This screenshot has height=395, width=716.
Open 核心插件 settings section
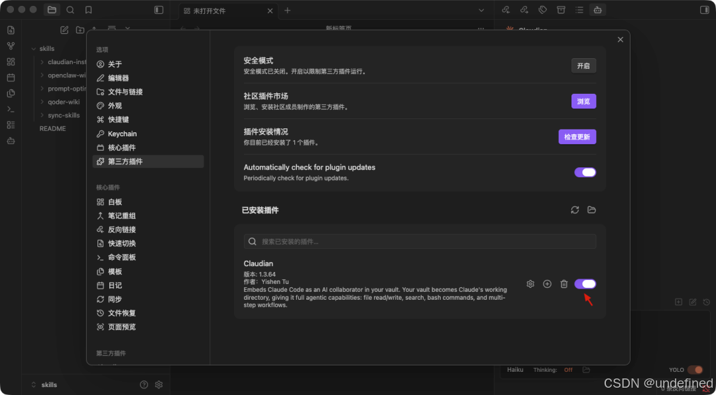click(148, 148)
